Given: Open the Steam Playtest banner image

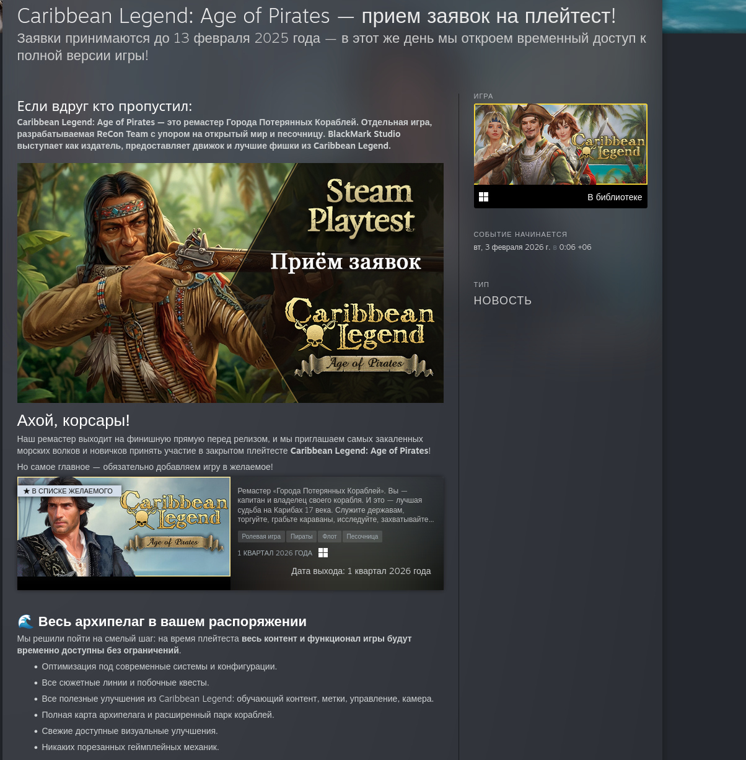Looking at the screenshot, I should click(x=230, y=283).
